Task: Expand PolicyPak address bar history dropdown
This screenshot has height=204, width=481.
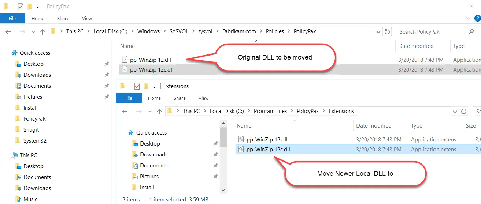Action: point(379,32)
